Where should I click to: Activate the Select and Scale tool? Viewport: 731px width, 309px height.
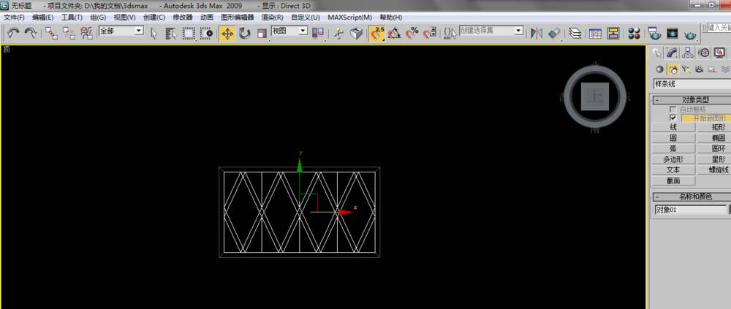tap(262, 34)
